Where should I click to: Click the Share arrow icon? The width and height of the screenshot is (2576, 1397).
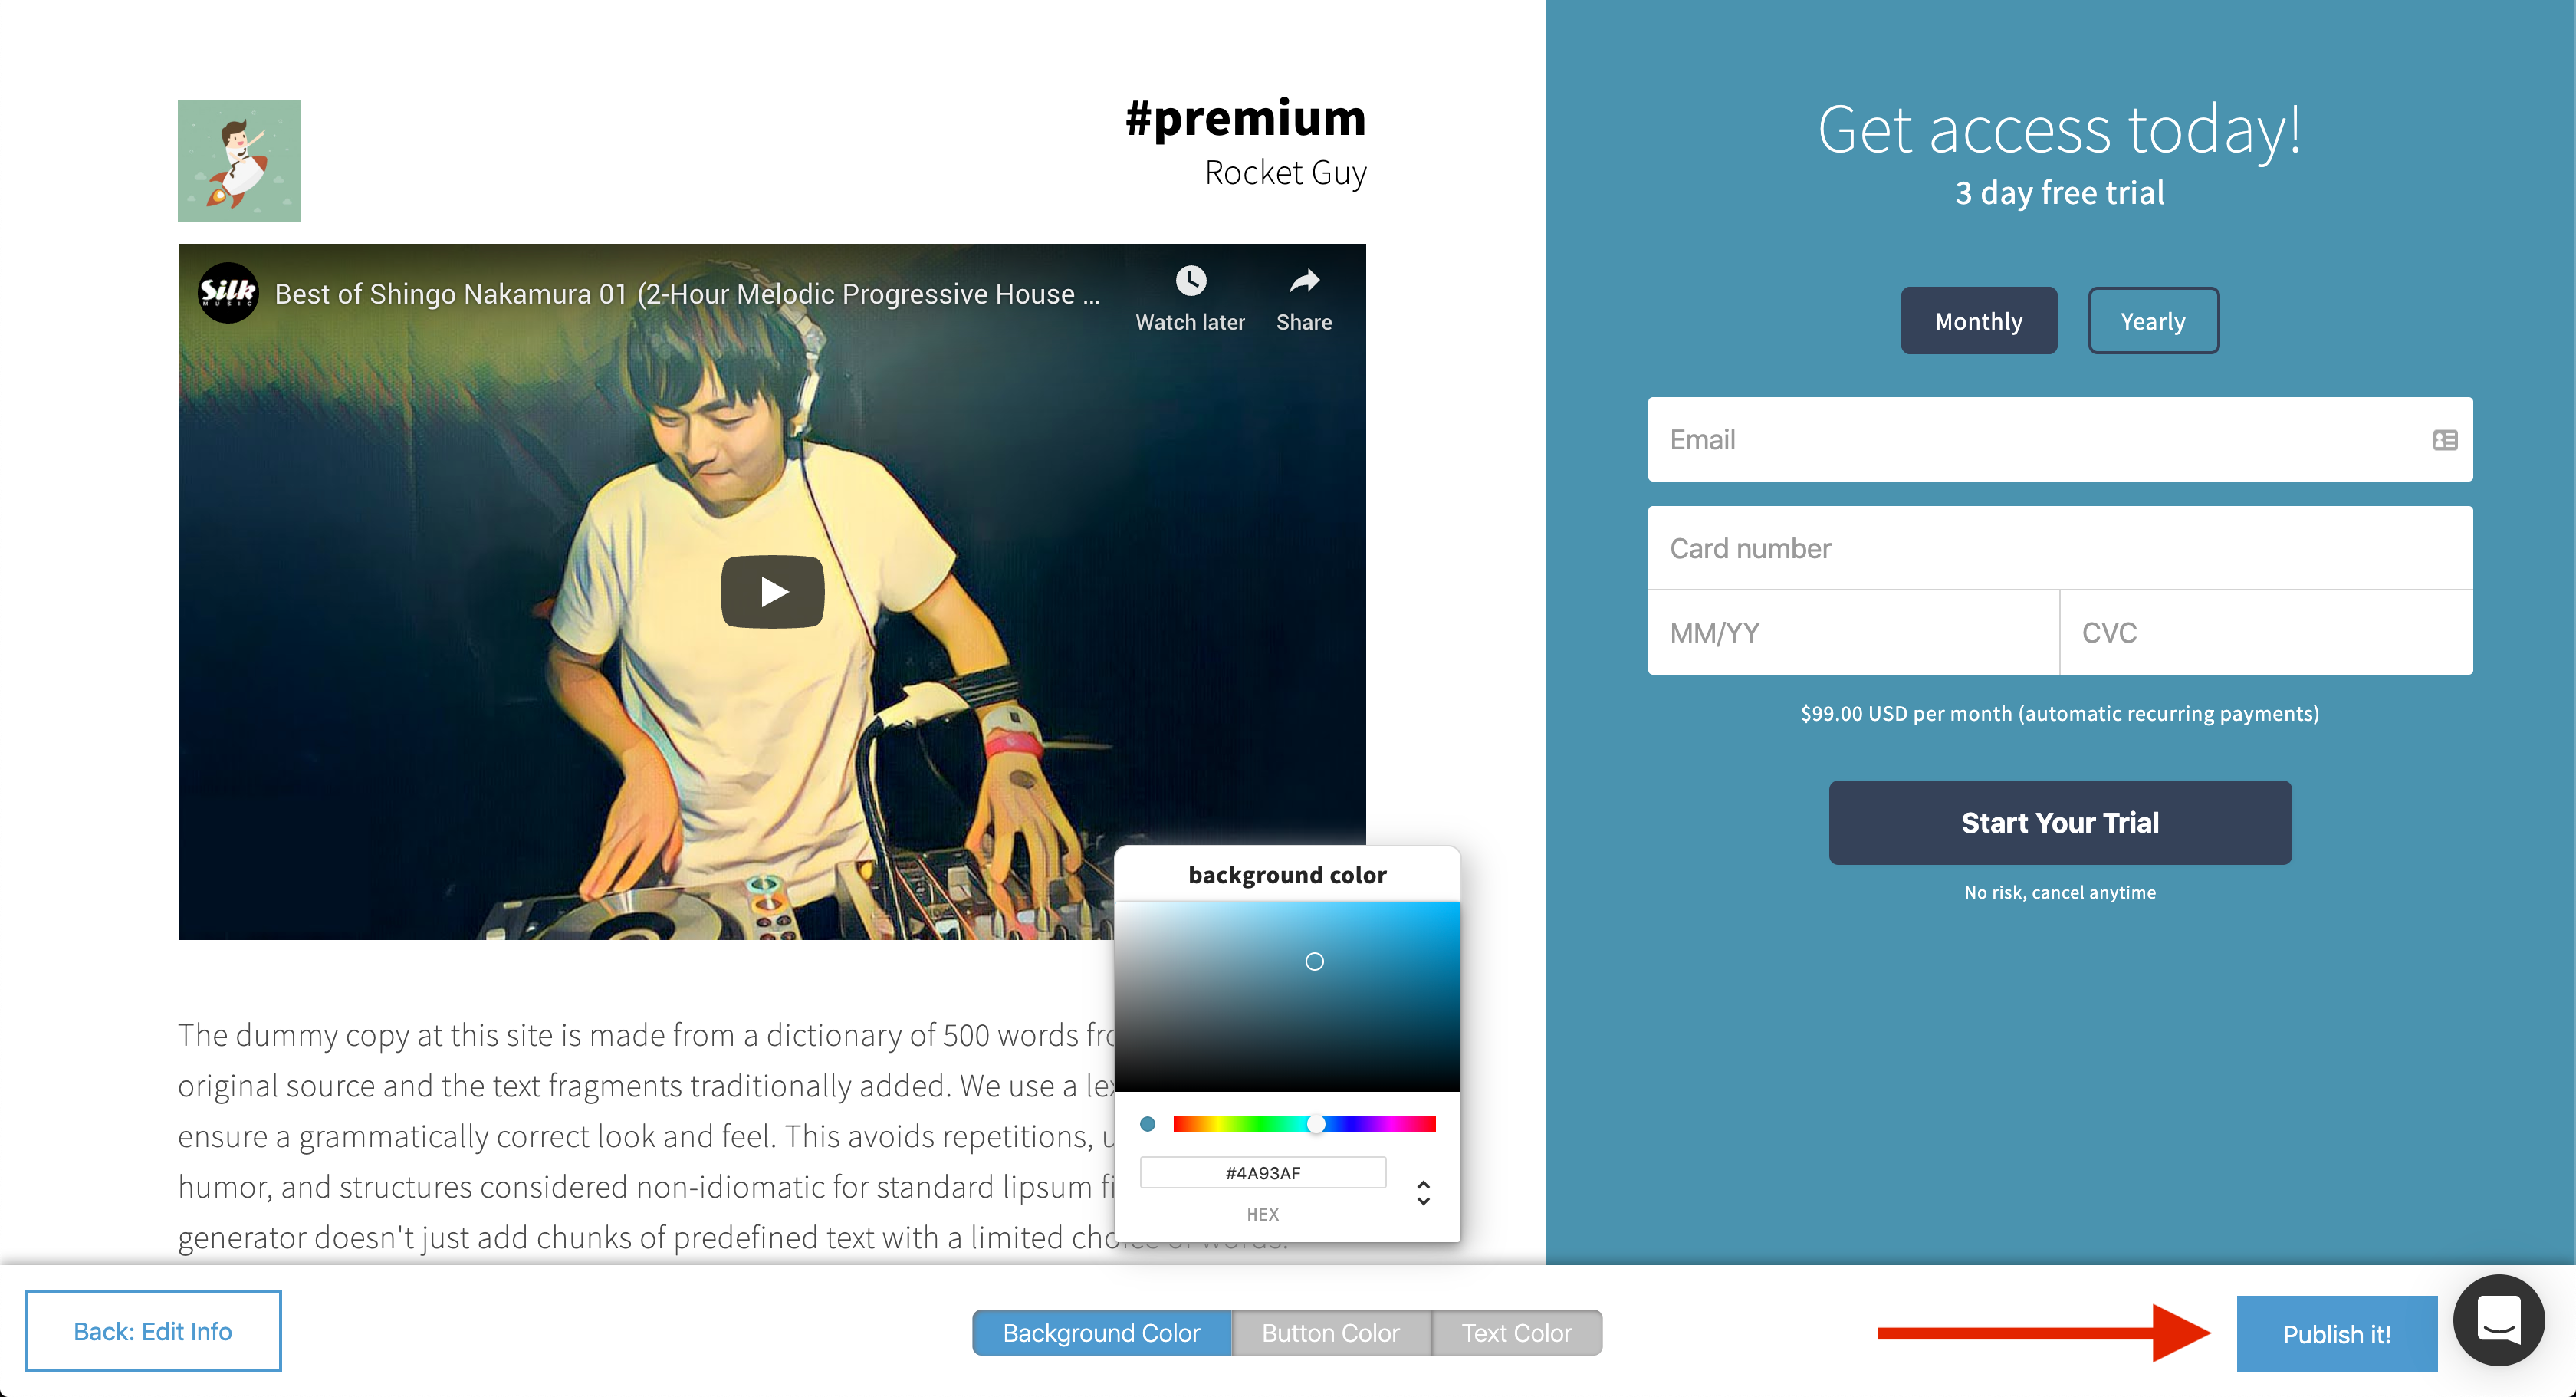(x=1304, y=280)
